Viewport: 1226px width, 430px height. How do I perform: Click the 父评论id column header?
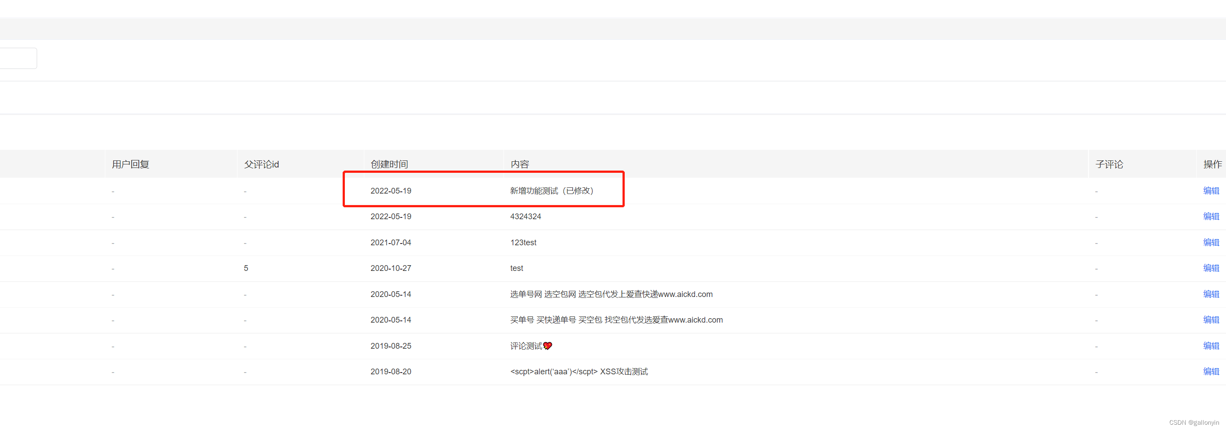261,164
